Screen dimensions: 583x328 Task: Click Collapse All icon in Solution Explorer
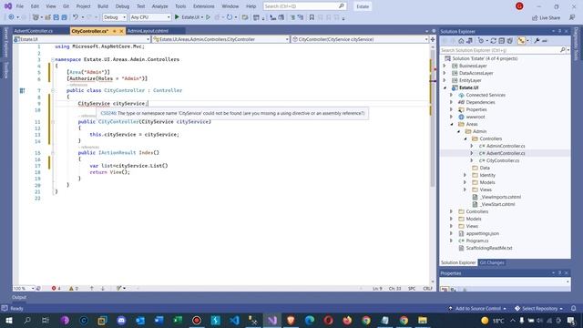coord(502,40)
